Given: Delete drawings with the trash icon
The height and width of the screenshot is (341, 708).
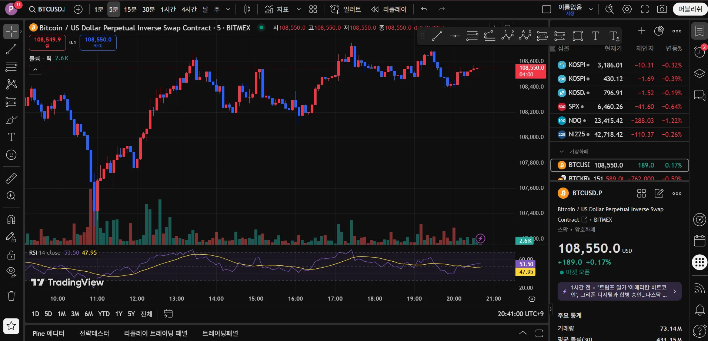Looking at the screenshot, I should 11,296.
